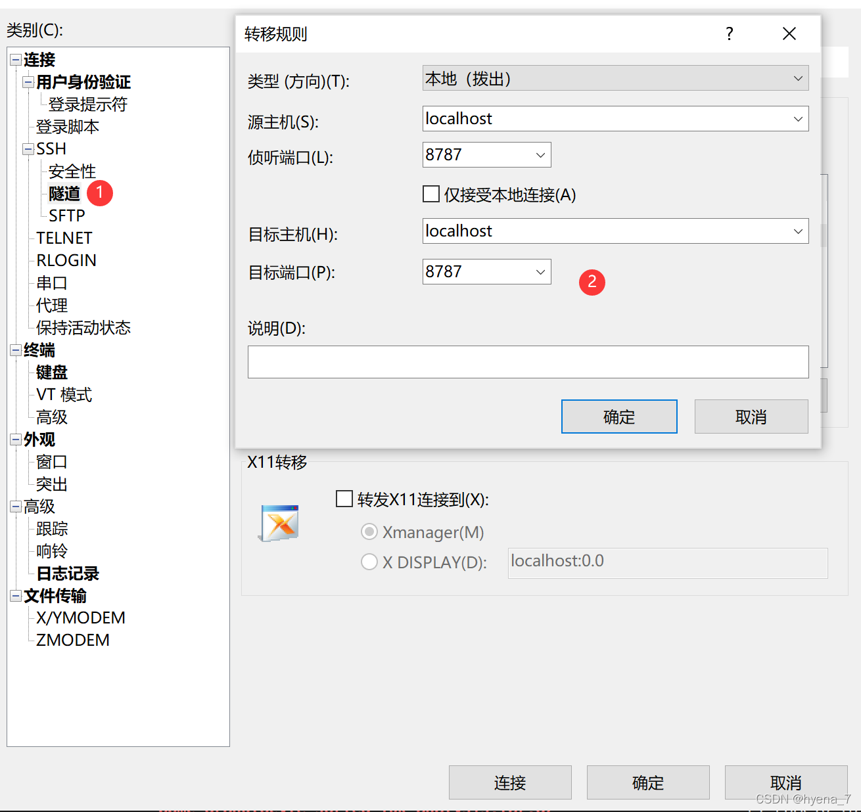
Task: Select 高级 under 终端
Action: 52,417
